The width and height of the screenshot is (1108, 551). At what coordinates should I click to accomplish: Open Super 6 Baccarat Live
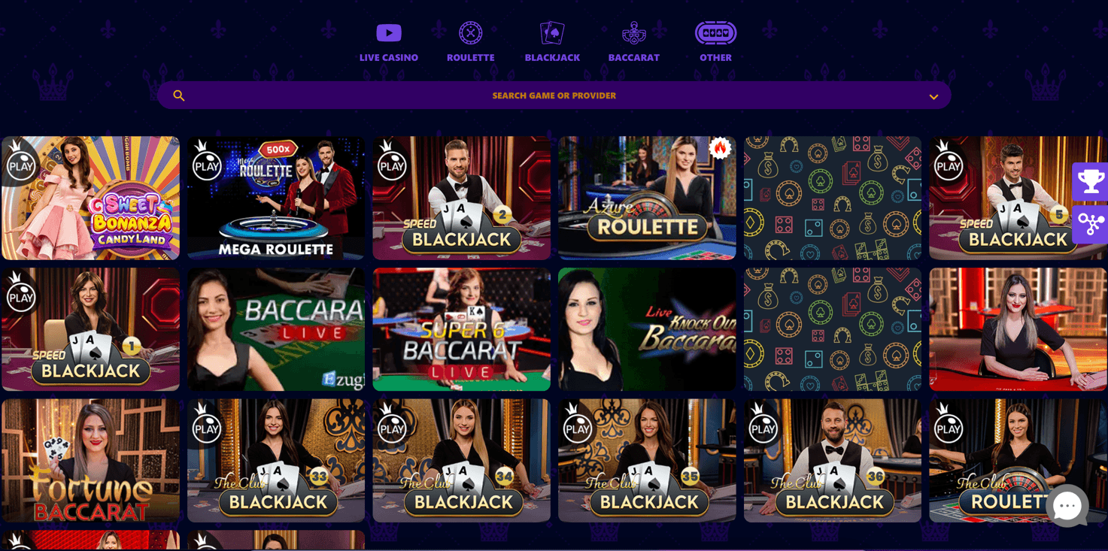coord(461,329)
